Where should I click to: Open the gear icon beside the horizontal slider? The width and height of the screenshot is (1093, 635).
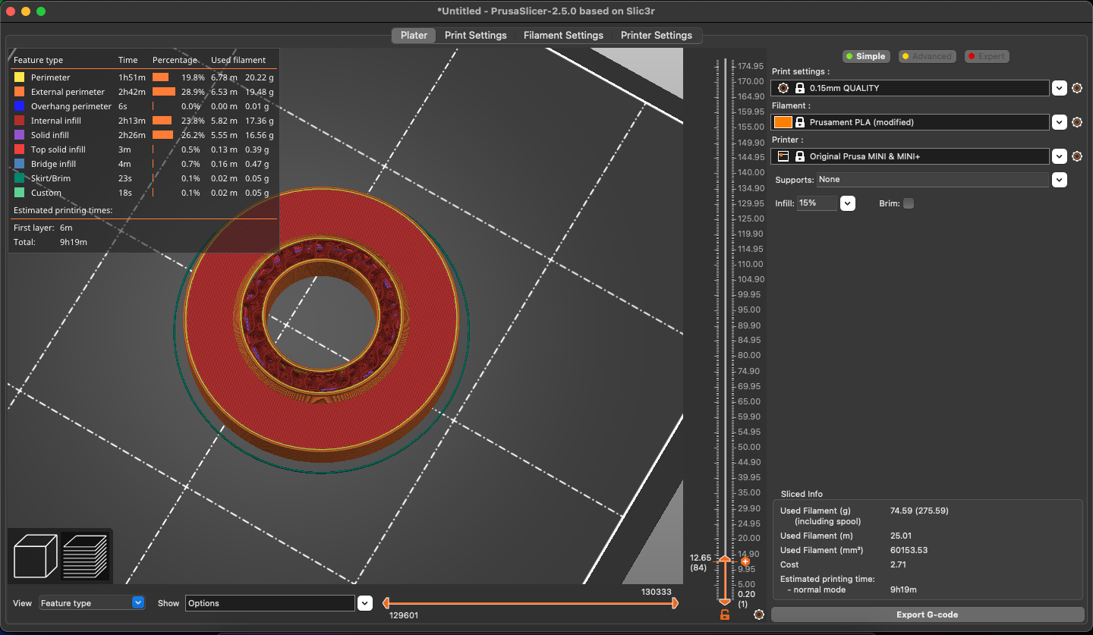coord(758,615)
